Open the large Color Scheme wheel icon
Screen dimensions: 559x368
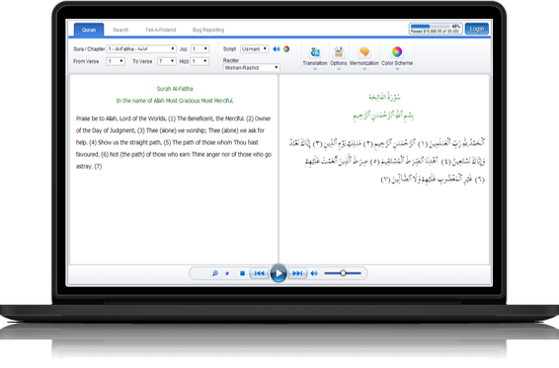(397, 52)
